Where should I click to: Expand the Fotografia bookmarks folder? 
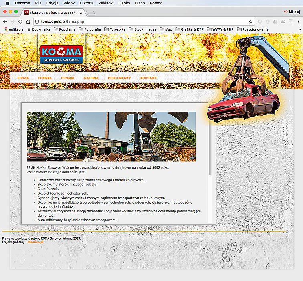click(90, 29)
